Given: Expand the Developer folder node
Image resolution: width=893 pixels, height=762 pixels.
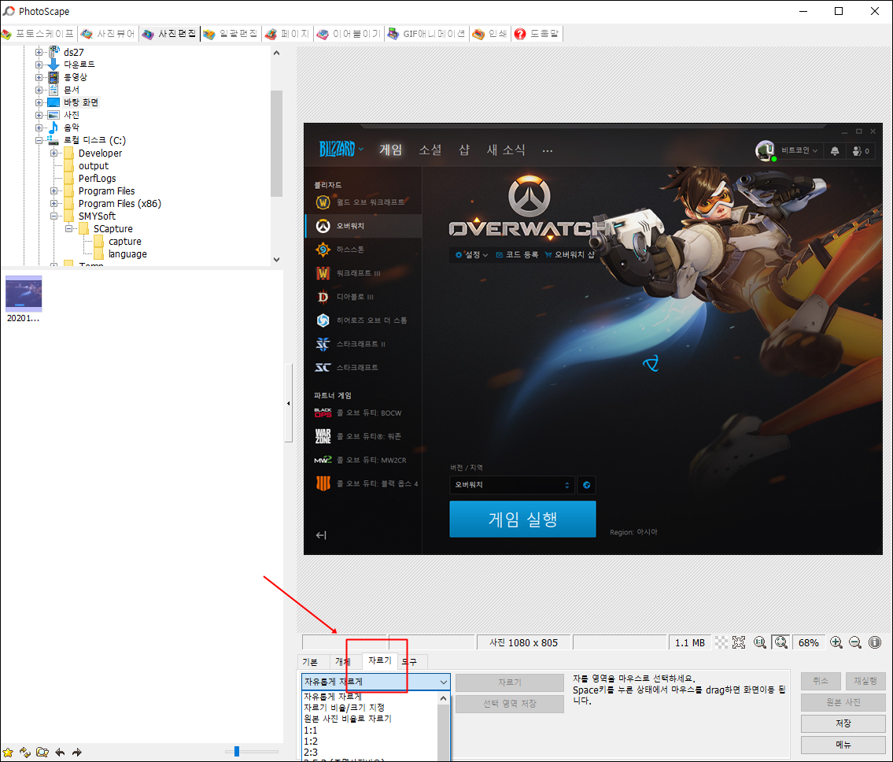Looking at the screenshot, I should (54, 154).
